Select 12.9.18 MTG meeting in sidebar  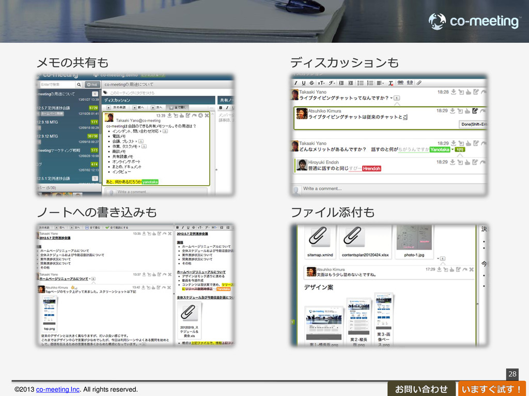68,125
